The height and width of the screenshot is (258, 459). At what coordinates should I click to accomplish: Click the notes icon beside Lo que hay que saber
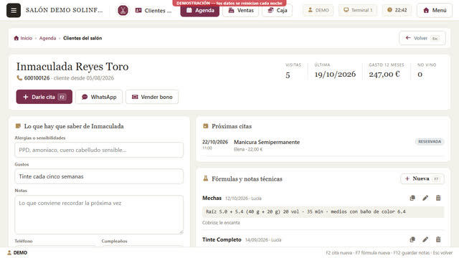[x=18, y=126]
